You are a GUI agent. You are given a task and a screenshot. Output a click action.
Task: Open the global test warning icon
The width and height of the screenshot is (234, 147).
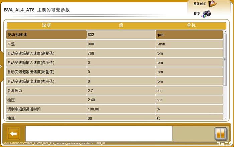pos(212,4)
